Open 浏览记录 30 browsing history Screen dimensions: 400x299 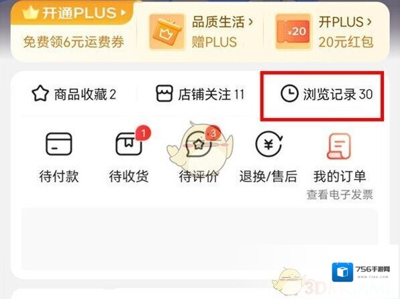point(327,94)
